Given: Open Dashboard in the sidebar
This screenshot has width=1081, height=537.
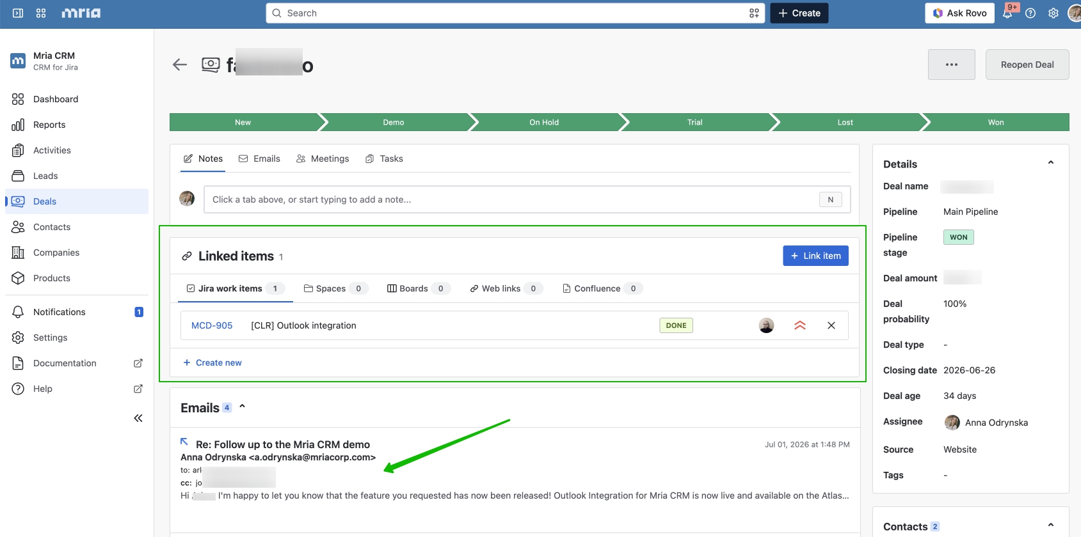Looking at the screenshot, I should [77, 99].
